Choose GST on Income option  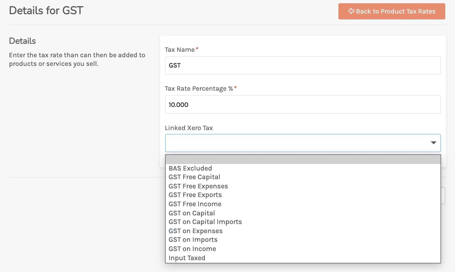192,249
